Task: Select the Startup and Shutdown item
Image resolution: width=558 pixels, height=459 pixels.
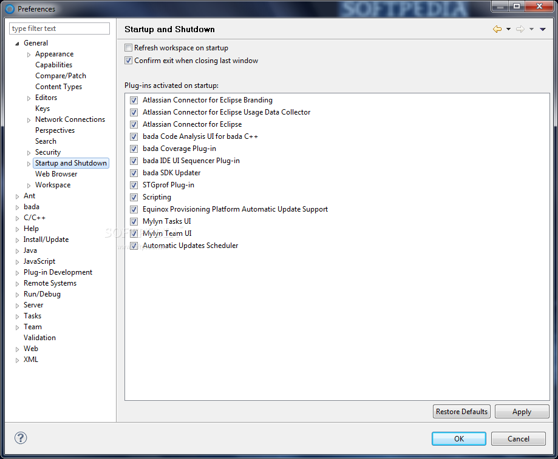Action: point(71,163)
